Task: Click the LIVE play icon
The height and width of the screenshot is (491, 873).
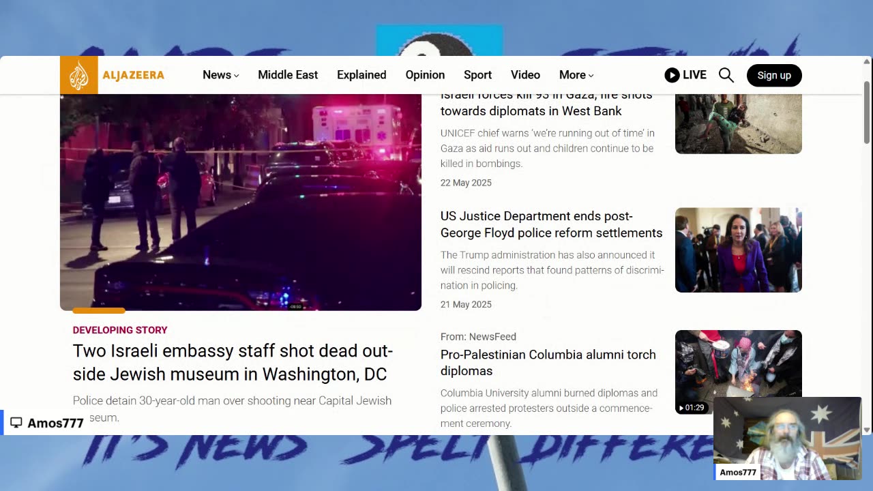Action: click(x=672, y=75)
